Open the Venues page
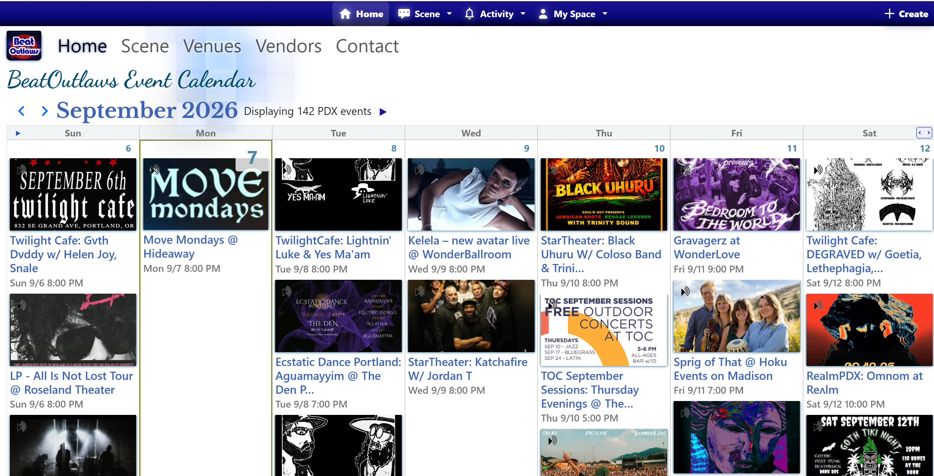934x476 pixels. (212, 46)
